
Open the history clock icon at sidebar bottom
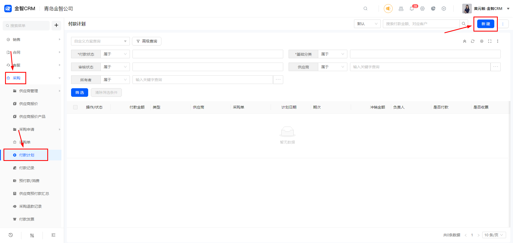click(x=11, y=235)
